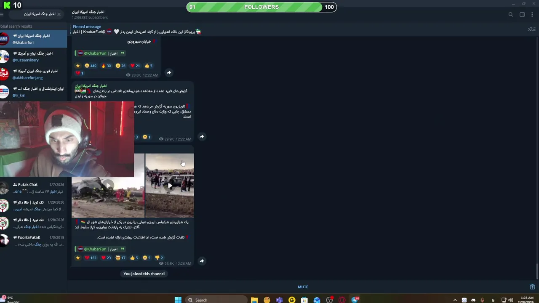This screenshot has width=539, height=303.
Task: Open Microsoft Teams from the taskbar
Action: click(279, 300)
